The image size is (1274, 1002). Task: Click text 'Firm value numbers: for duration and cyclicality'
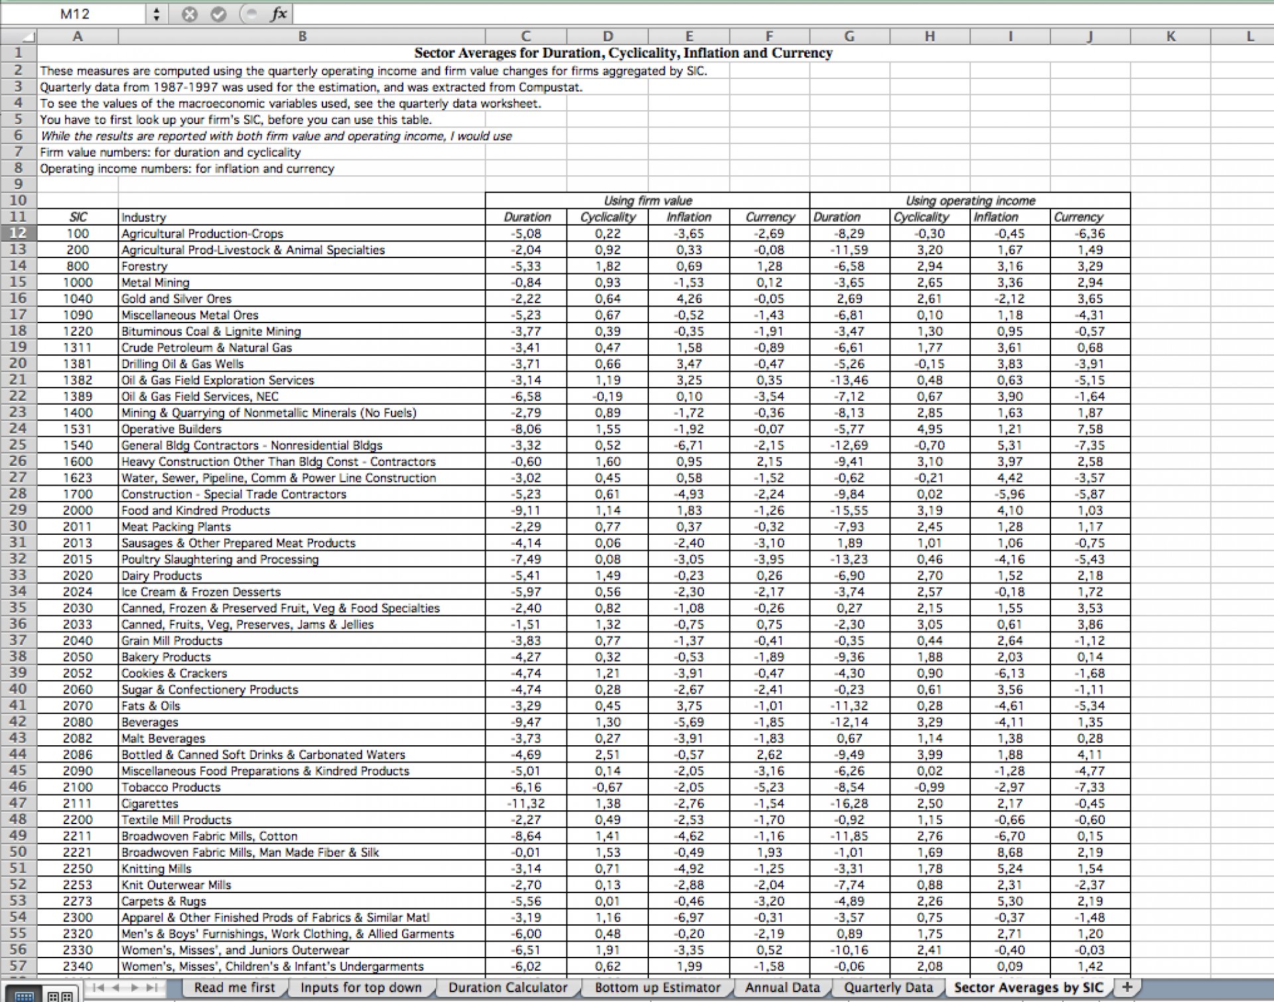click(171, 152)
